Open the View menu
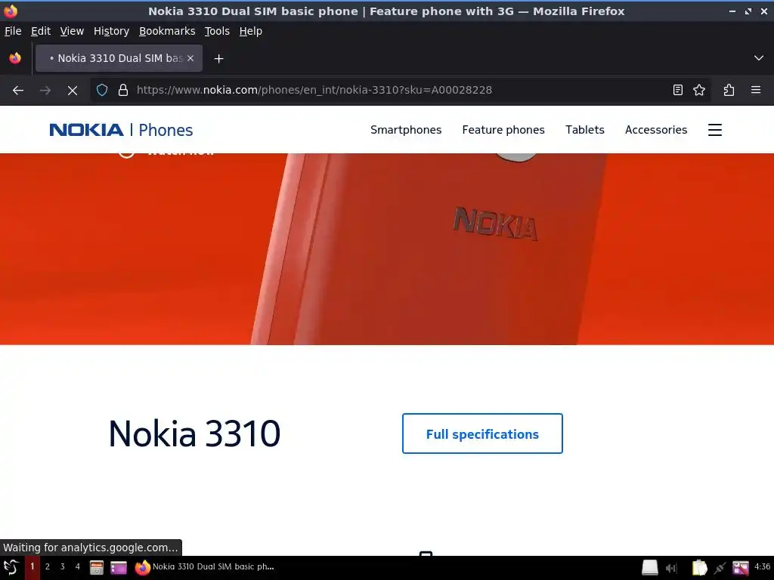The width and height of the screenshot is (774, 580). click(x=72, y=31)
